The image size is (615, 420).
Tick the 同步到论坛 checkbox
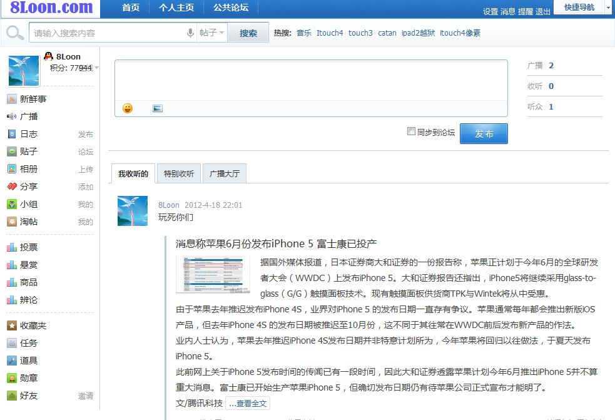411,131
